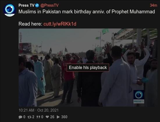This screenshot has height=122, width=160.
Task: Click the reply count 0
Action: [24, 117]
